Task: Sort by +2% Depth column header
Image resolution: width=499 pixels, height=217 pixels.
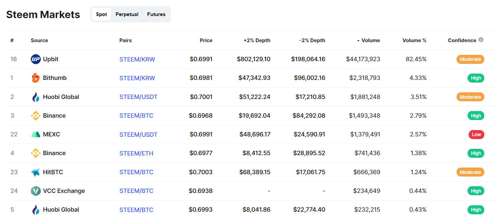Action: click(x=257, y=40)
